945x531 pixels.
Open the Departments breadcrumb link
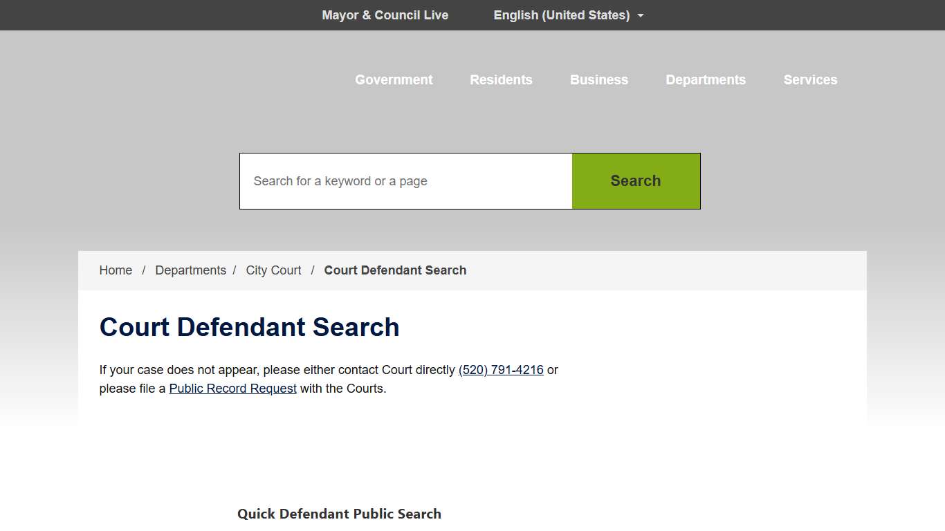(x=190, y=270)
